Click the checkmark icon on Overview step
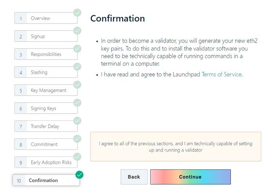 coord(78,13)
